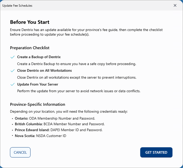The image size is (183, 168).
Task: Click checkmark beside Create a Backup of Dentrix
Action: point(12,57)
